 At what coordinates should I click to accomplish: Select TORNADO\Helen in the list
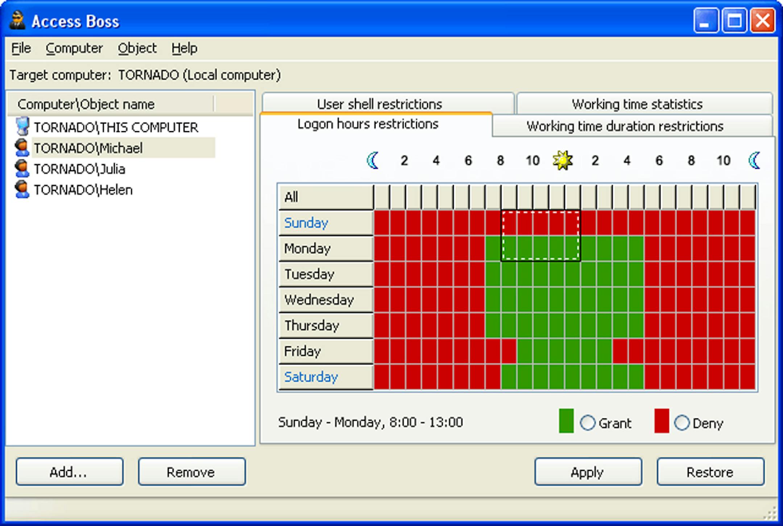coord(83,190)
